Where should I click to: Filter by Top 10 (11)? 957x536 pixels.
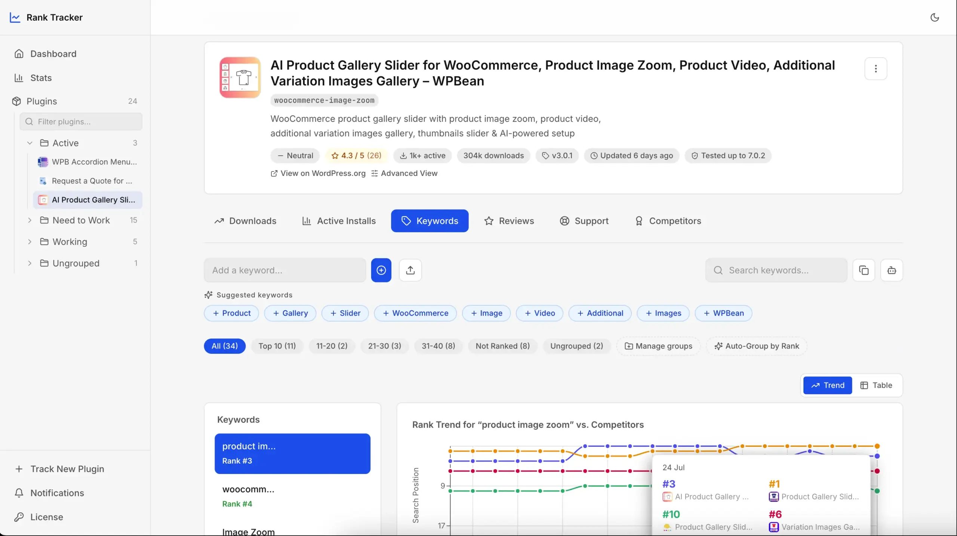pos(277,346)
